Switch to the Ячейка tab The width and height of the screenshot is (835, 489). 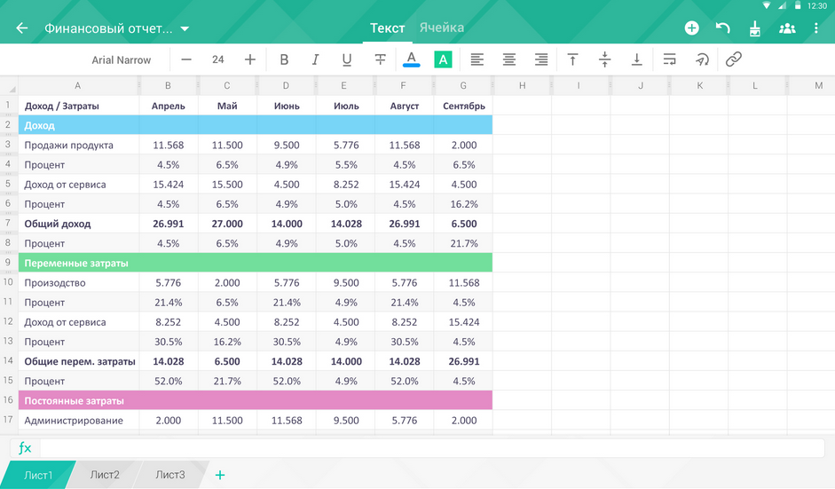coord(442,28)
